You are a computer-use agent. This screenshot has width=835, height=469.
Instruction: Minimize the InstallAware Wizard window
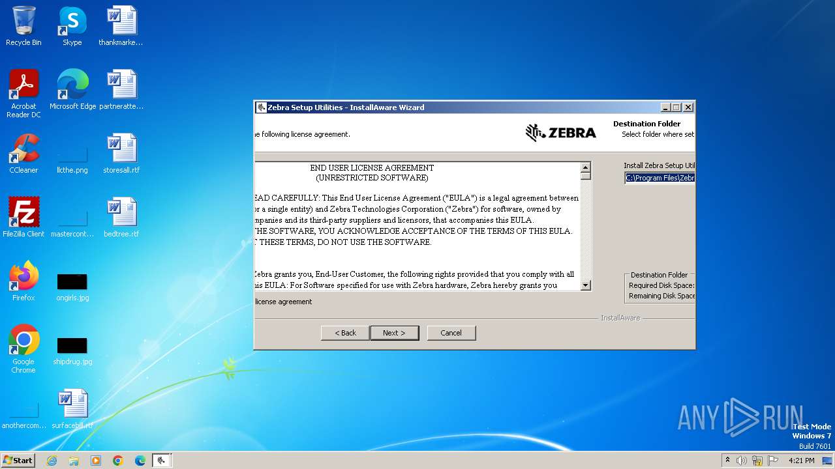coord(665,107)
